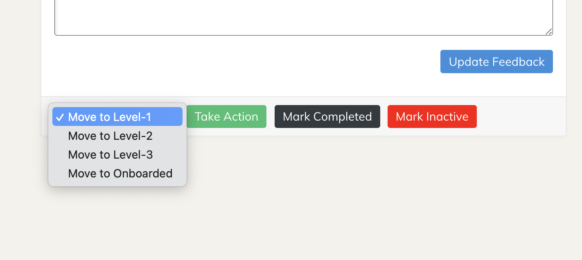Viewport: 582px width, 260px height.
Task: Deactivate the item using Mark Inactive
Action: click(432, 117)
